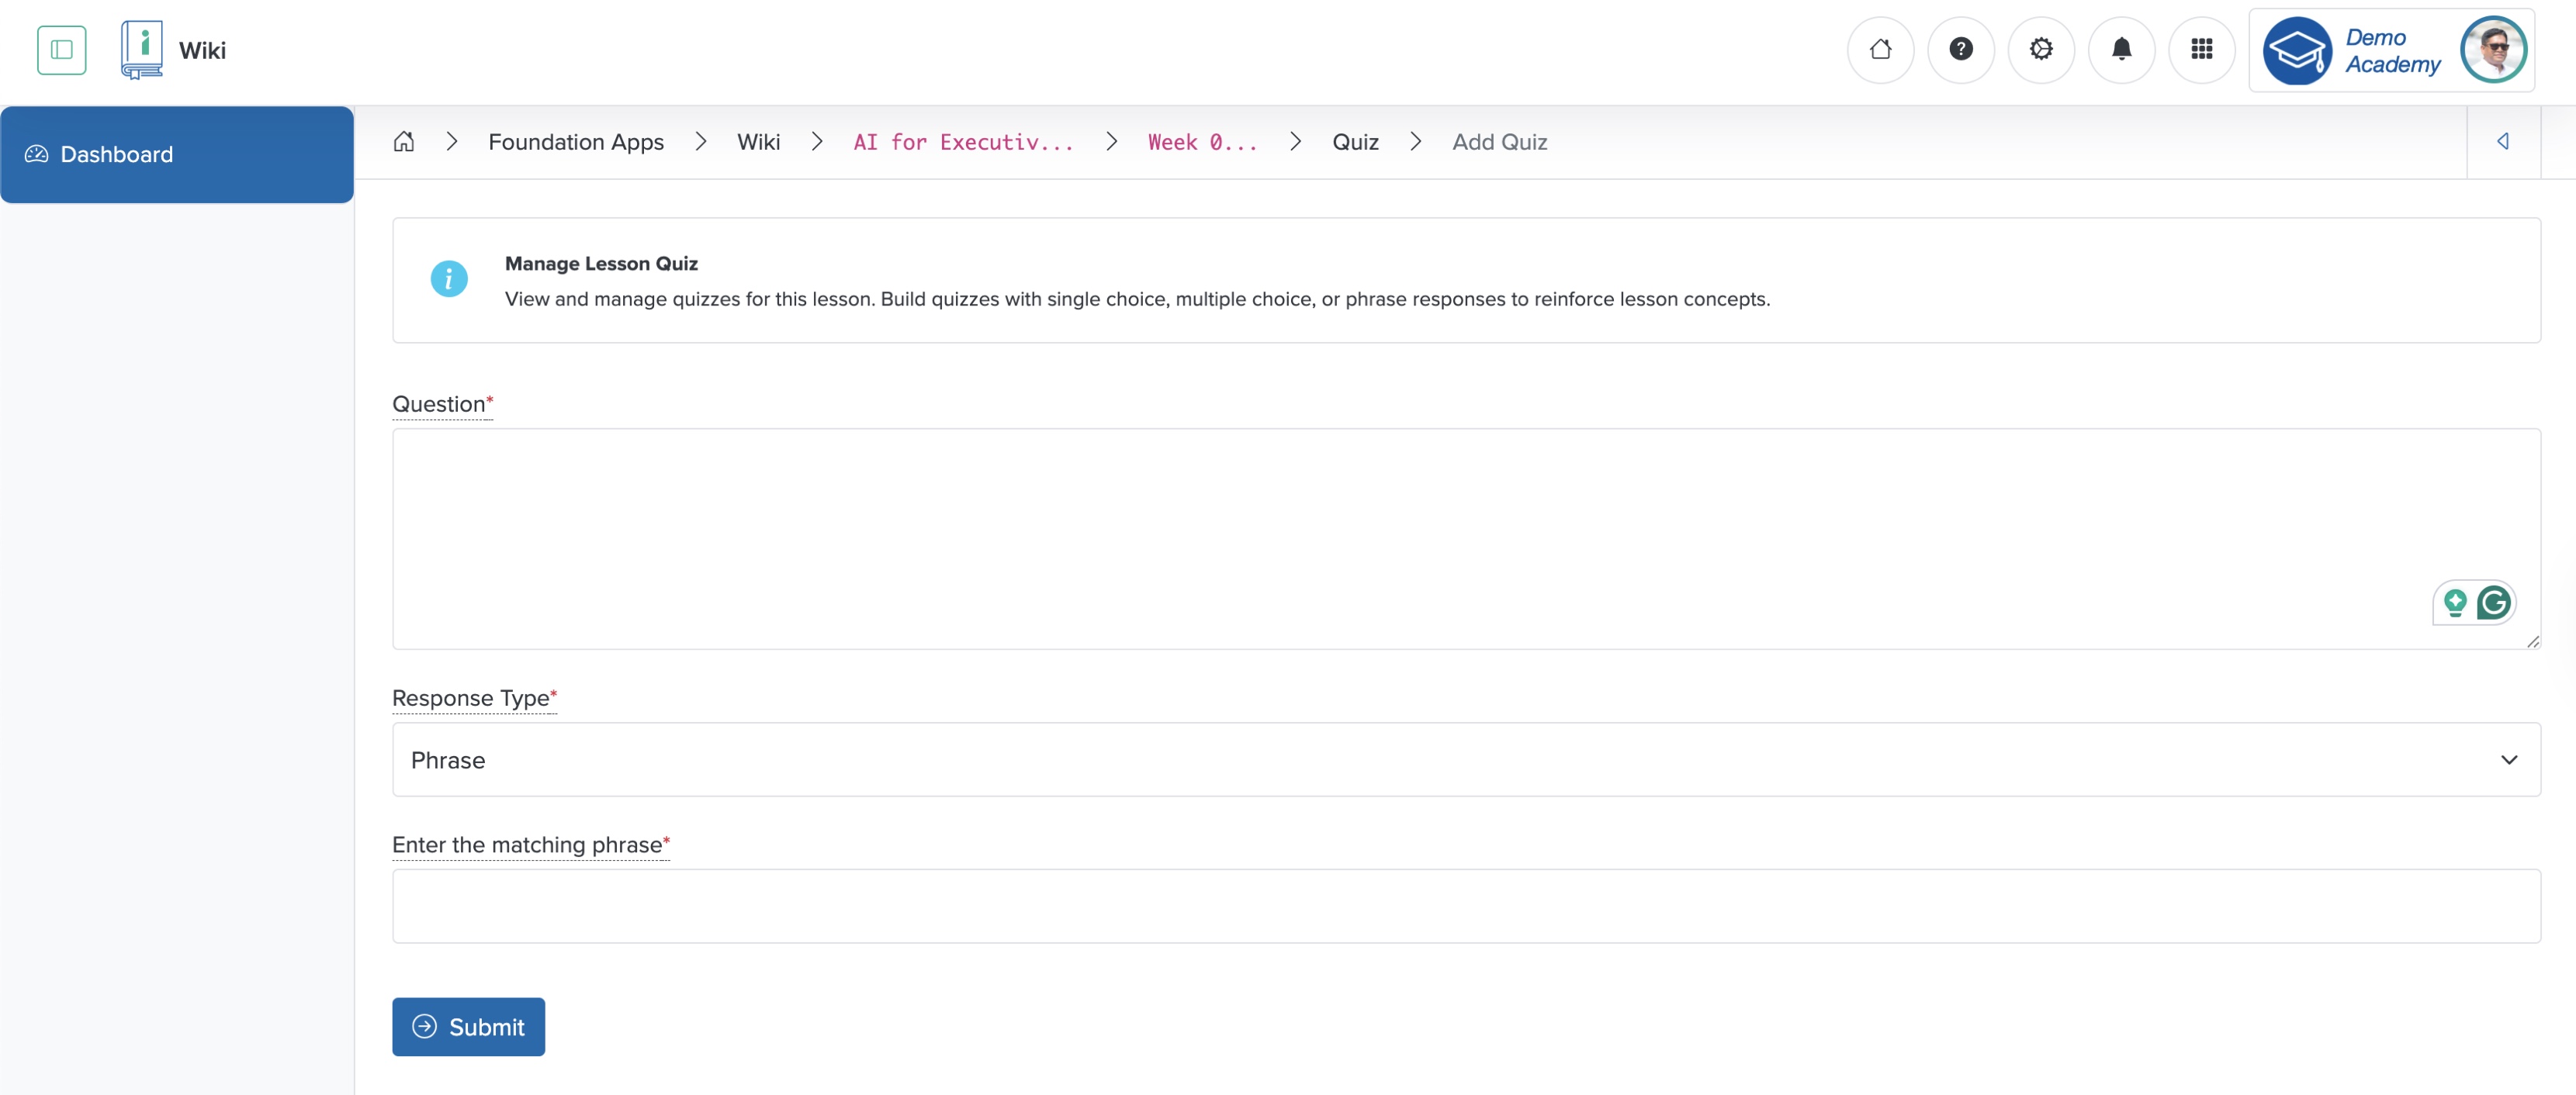Viewport: 2576px width, 1095px height.
Task: Click the info icon in Manage Lesson Quiz banner
Action: (449, 278)
